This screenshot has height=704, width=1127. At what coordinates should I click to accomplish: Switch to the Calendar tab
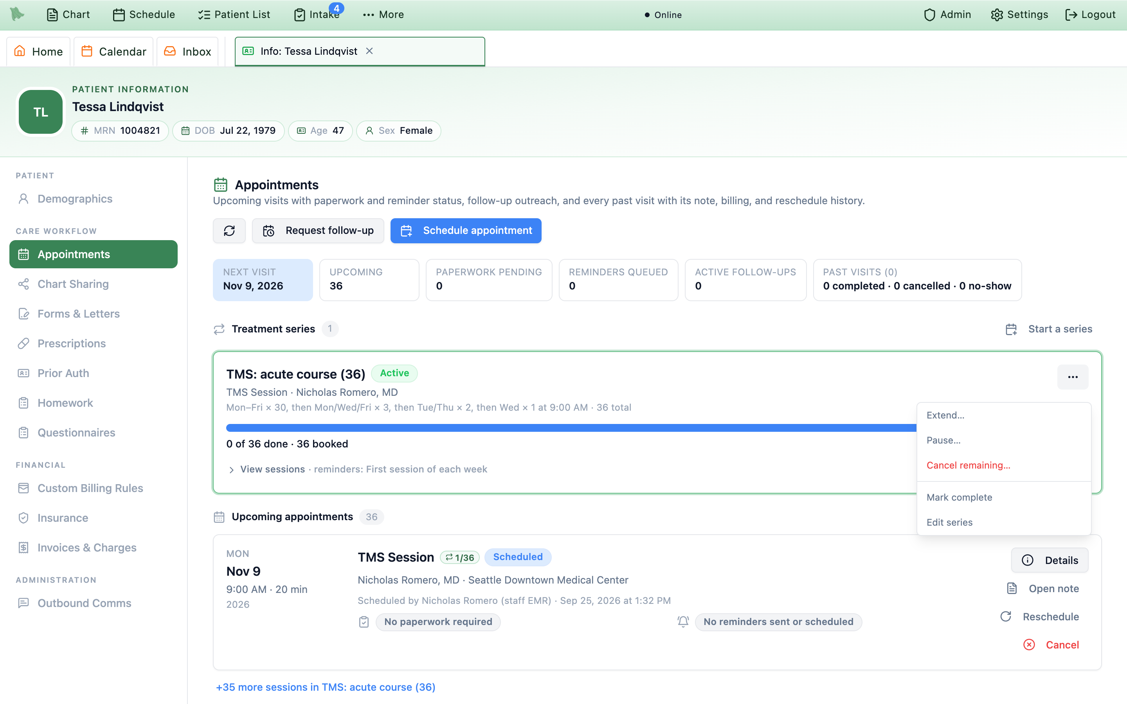pos(113,51)
